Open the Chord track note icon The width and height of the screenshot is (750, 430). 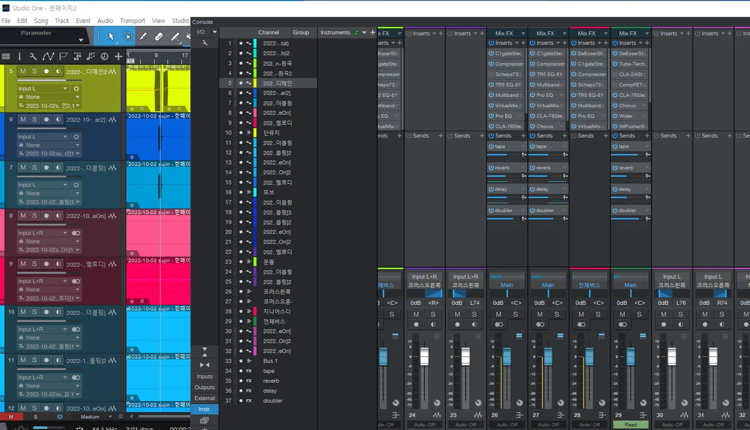pos(91,57)
